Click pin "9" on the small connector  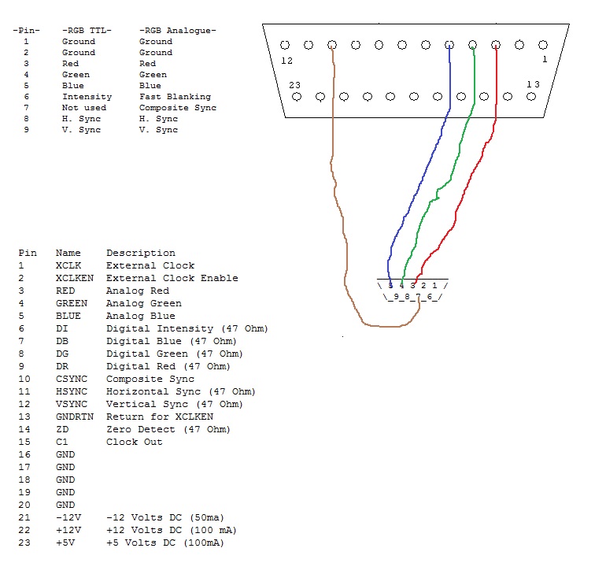(x=396, y=297)
